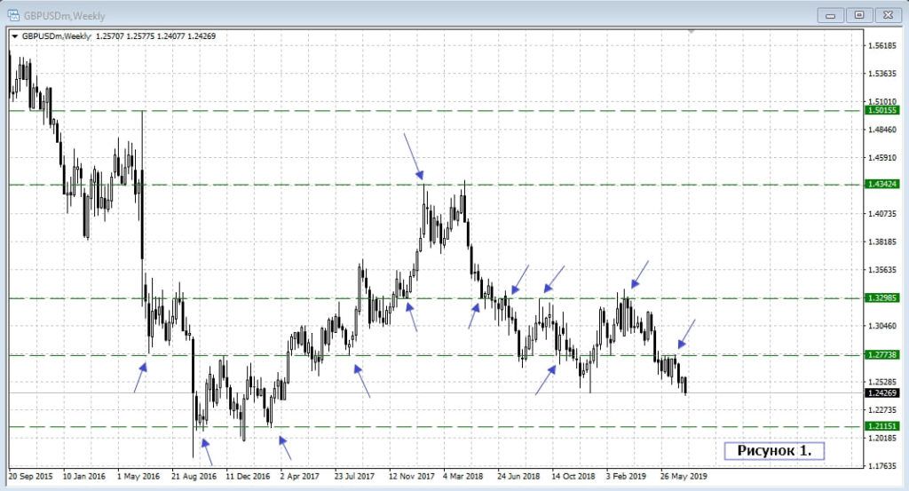Viewport: 909px width, 491px height.
Task: Select the 1.21151 green price level label
Action: tap(883, 427)
